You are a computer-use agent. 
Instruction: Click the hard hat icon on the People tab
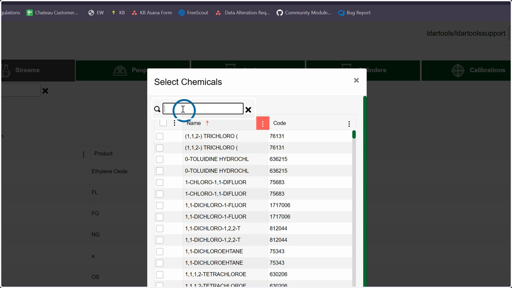pyautogui.click(x=120, y=70)
